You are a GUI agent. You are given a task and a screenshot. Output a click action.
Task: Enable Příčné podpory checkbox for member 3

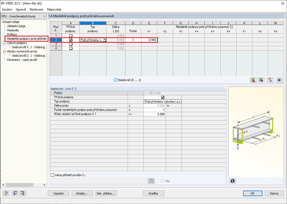(x=71, y=44)
